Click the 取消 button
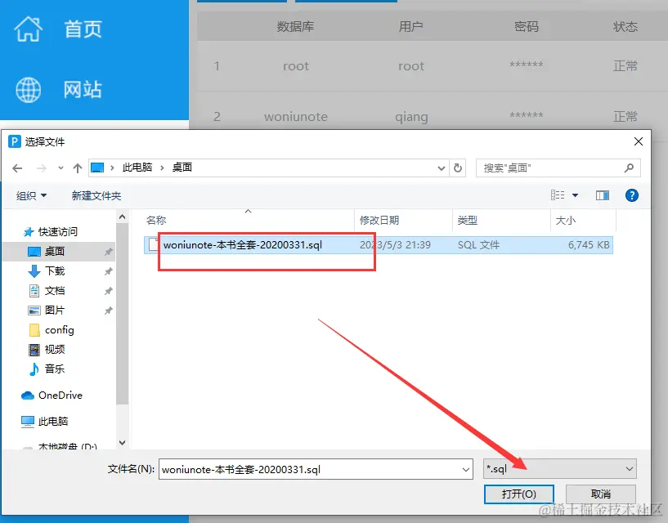This screenshot has height=523, width=668. [x=601, y=494]
